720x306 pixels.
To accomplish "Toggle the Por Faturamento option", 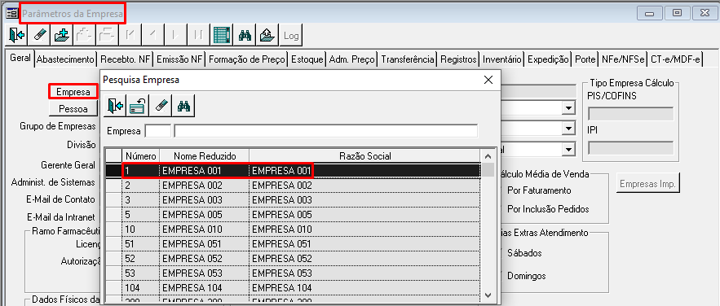I will click(539, 190).
